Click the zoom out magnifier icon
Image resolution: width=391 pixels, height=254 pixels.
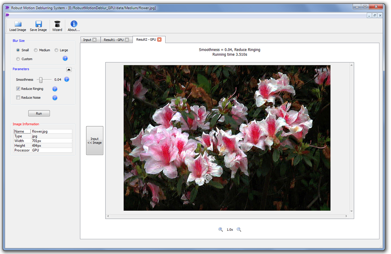pyautogui.click(x=239, y=230)
